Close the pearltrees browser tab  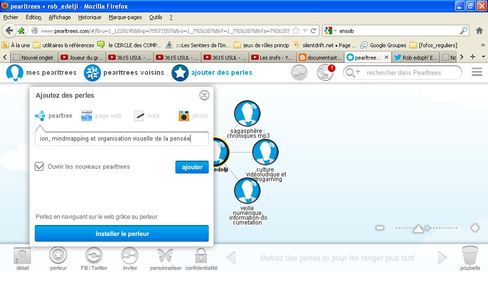(386, 57)
